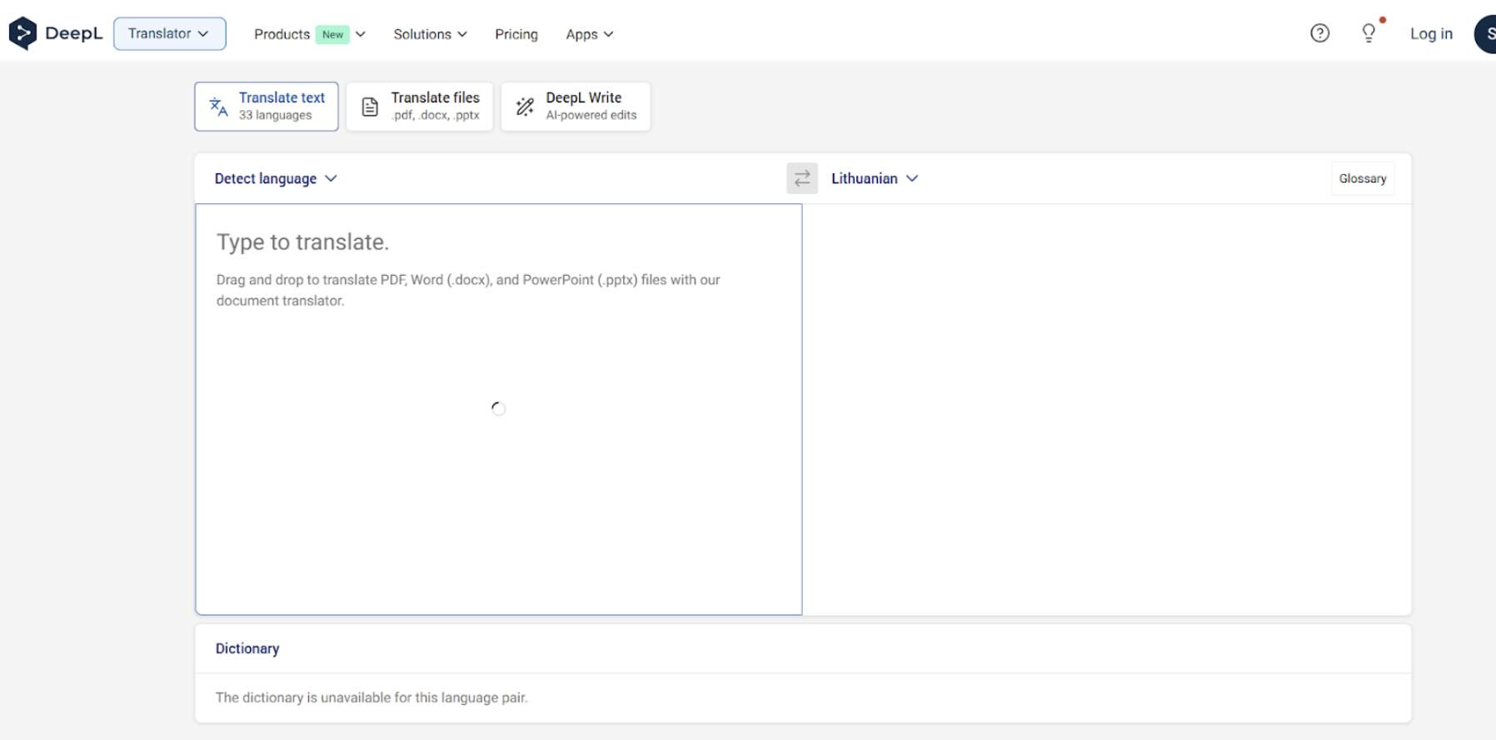Open the help question mark icon

tap(1319, 33)
